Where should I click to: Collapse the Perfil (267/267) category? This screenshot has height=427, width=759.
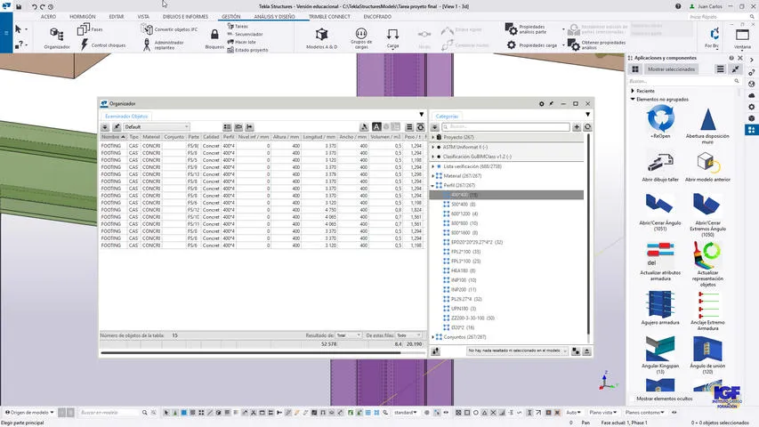433,185
